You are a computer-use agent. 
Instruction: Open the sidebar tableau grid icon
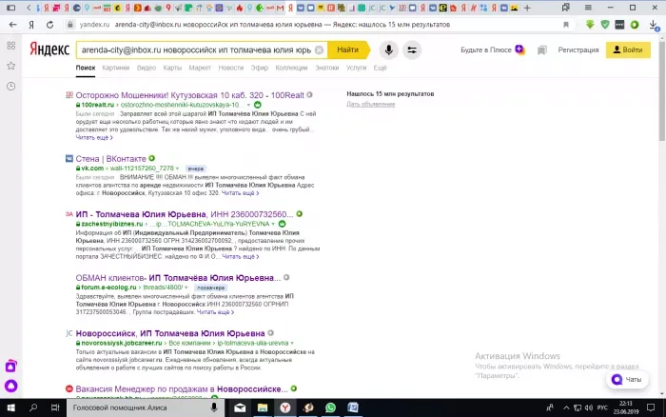(x=11, y=46)
